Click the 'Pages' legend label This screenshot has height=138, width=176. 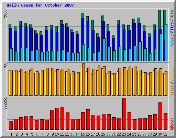click(172, 42)
